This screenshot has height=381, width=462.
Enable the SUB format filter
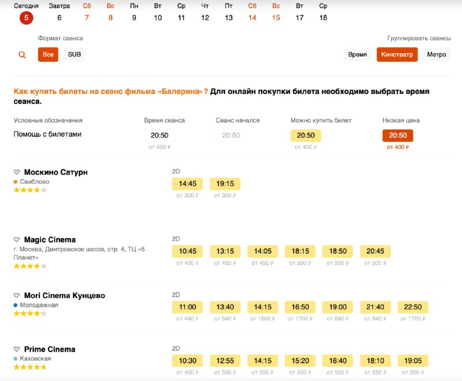[x=74, y=55]
